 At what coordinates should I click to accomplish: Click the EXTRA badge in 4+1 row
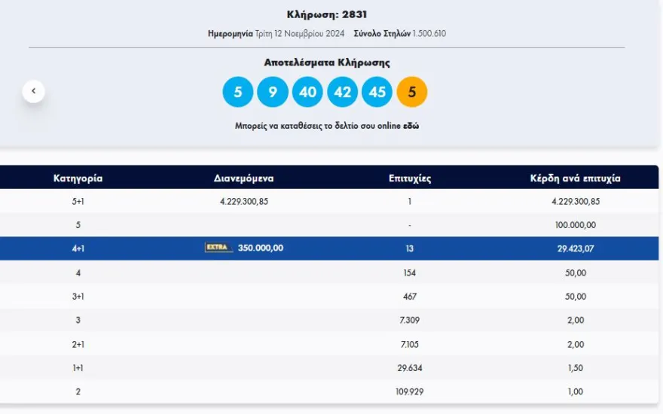click(218, 248)
